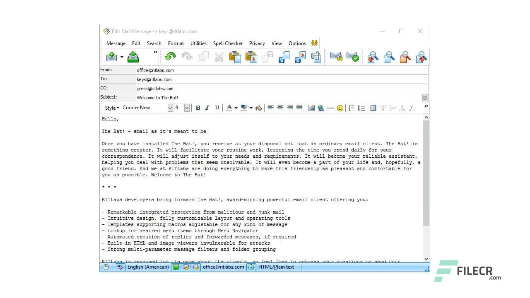
Task: Click the scissors Cut icon
Action: [219, 57]
